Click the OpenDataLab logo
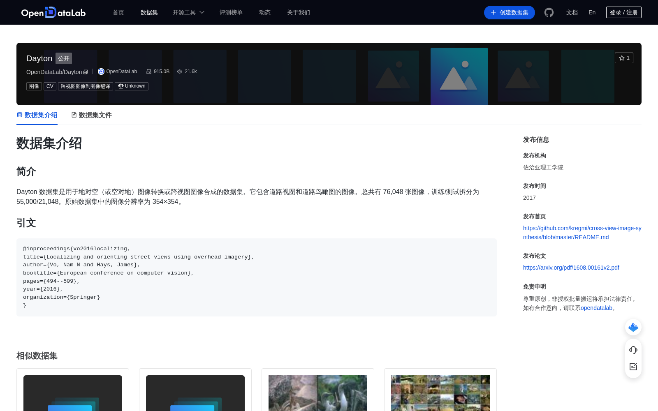The height and width of the screenshot is (411, 658). [x=53, y=12]
